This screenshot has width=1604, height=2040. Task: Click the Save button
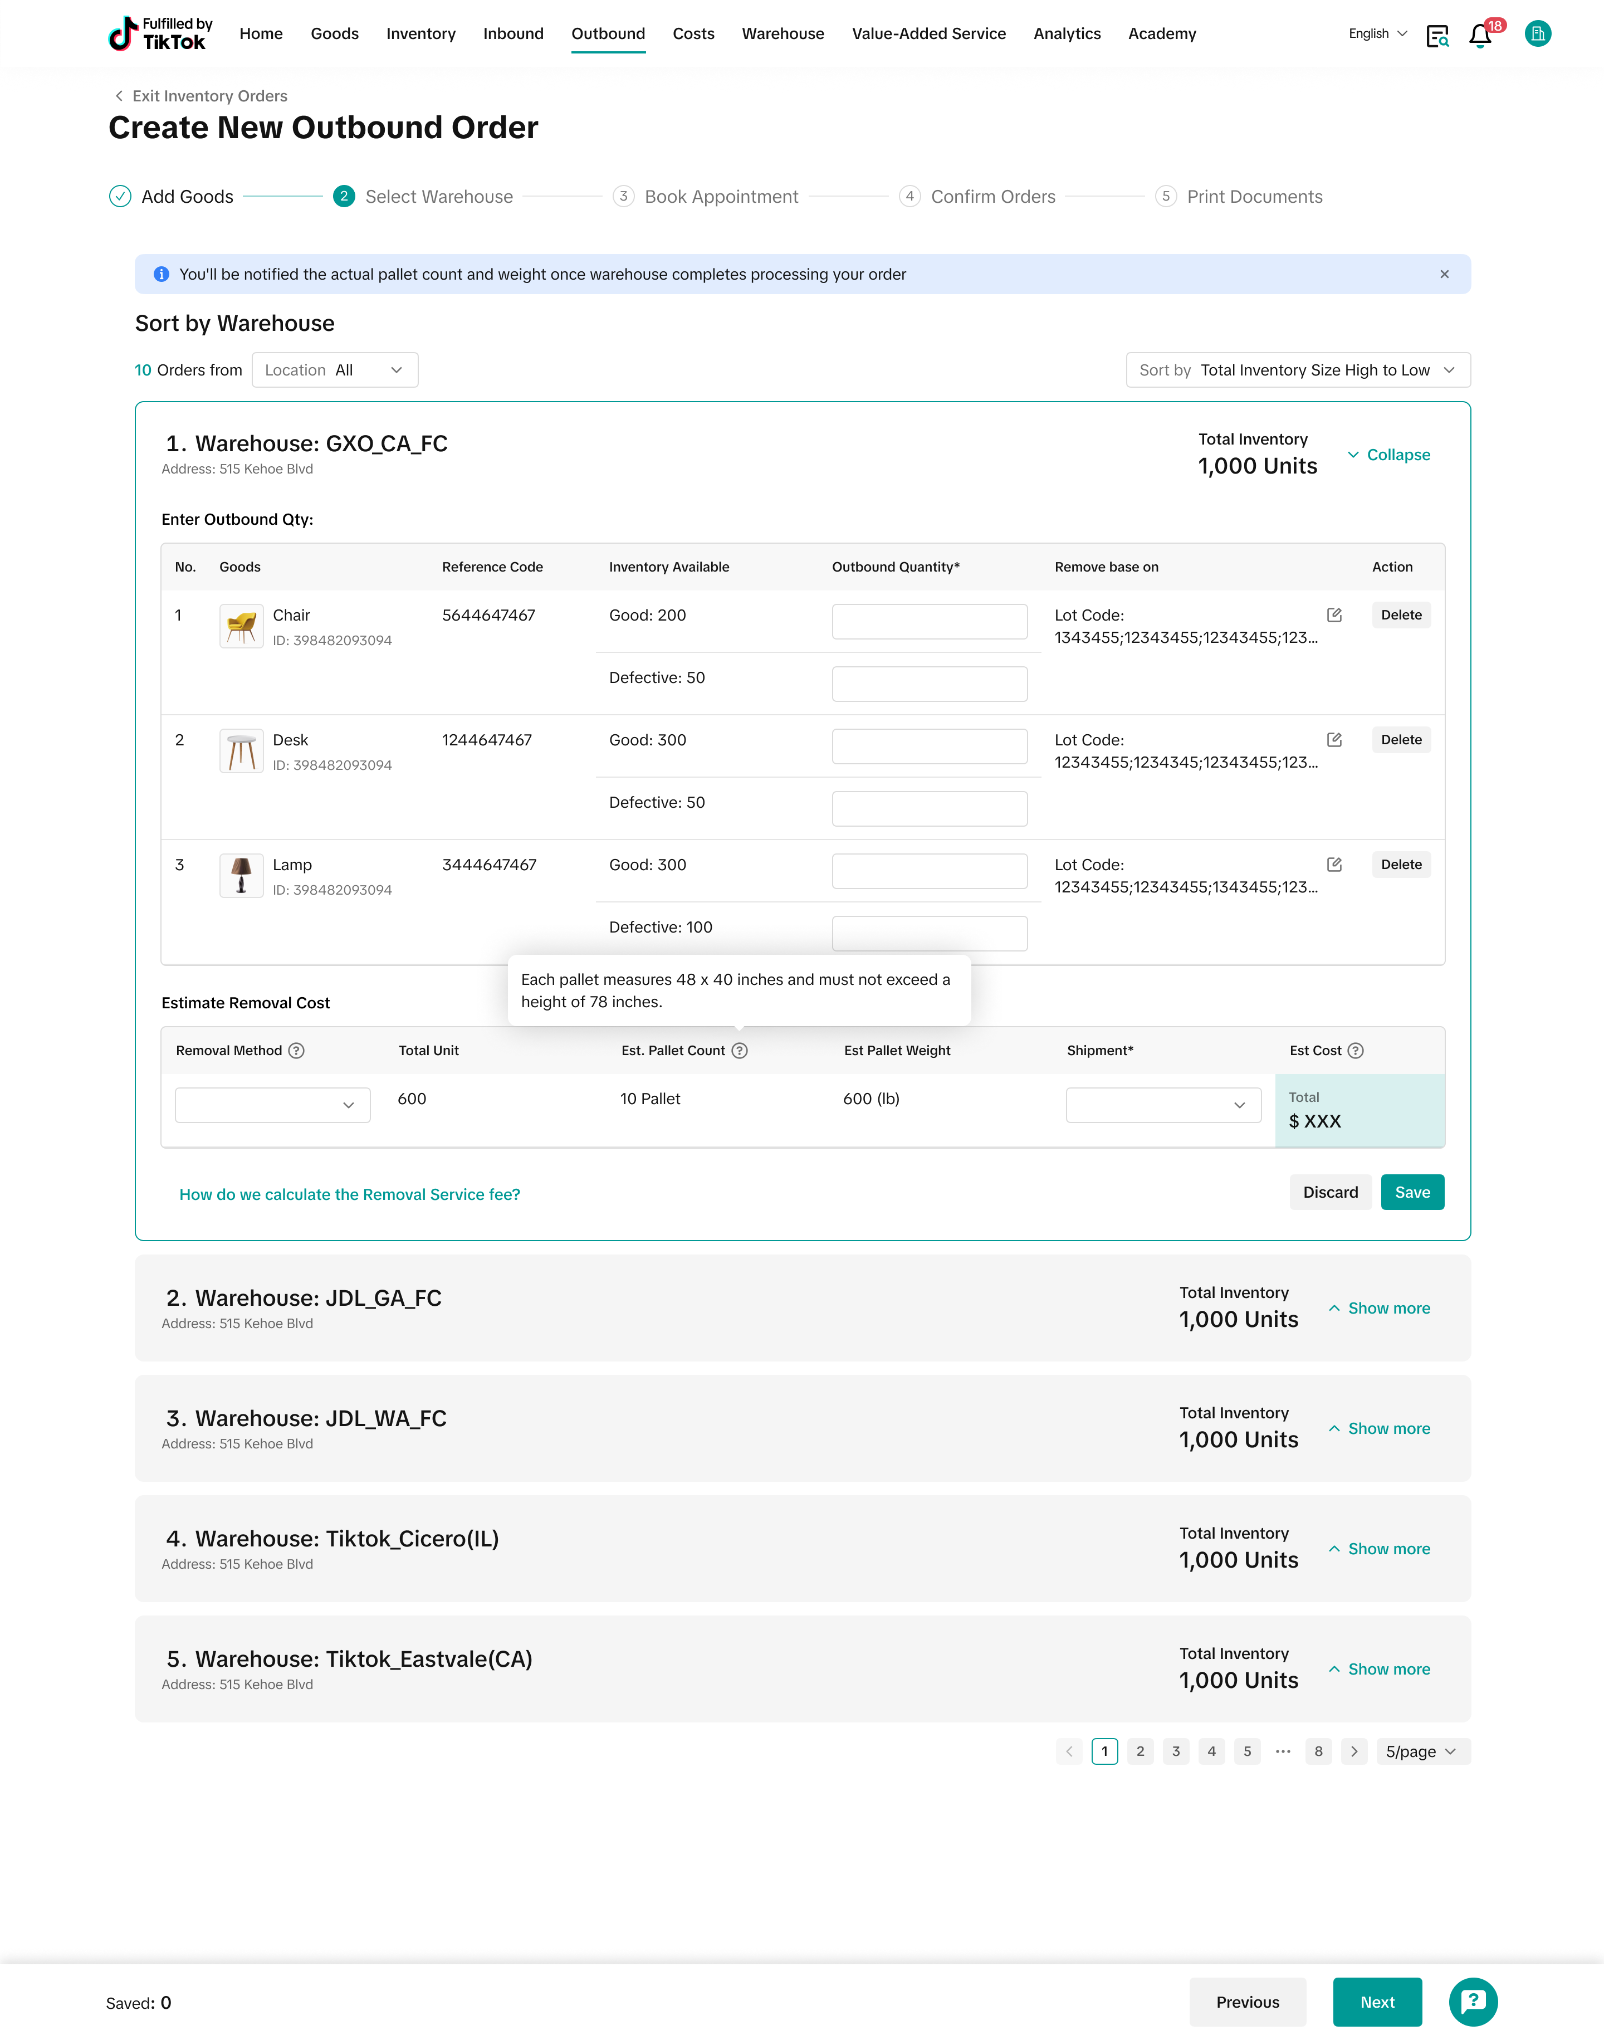coord(1411,1193)
